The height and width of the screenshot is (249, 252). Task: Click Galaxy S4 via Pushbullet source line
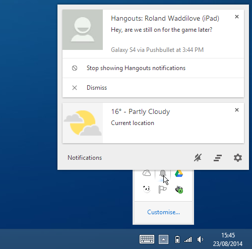157,50
